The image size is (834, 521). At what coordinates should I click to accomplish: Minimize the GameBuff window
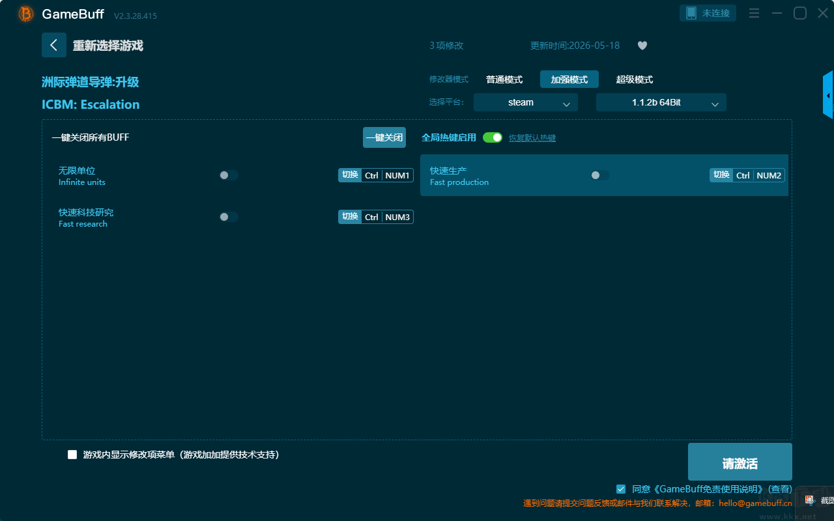777,13
